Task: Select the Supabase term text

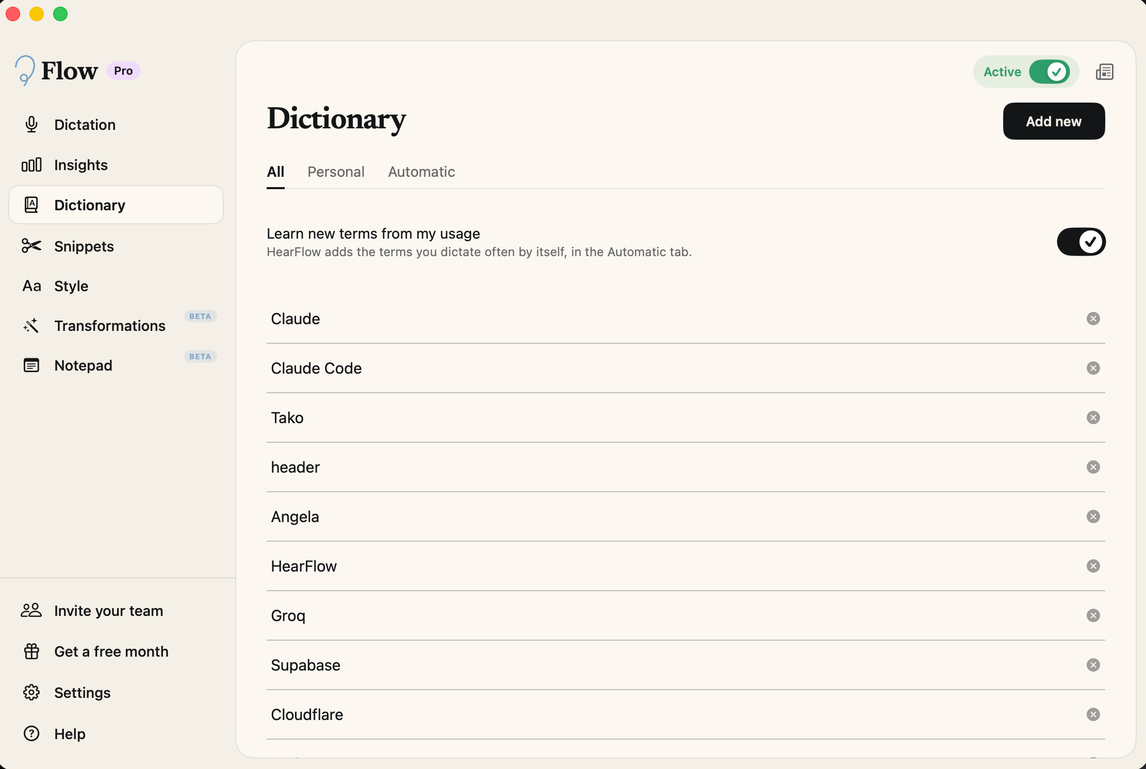Action: (x=305, y=665)
